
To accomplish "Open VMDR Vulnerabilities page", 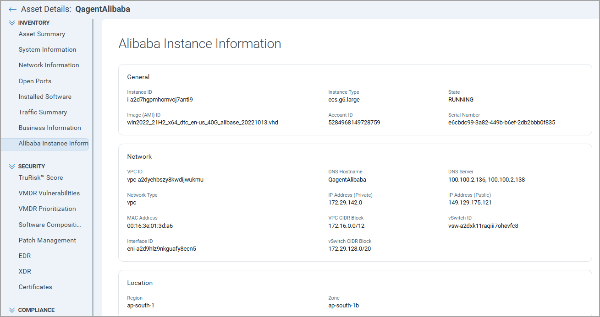I will [x=49, y=193].
